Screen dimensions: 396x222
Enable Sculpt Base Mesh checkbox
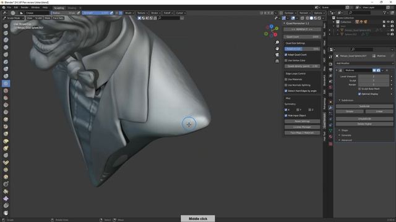359,89
